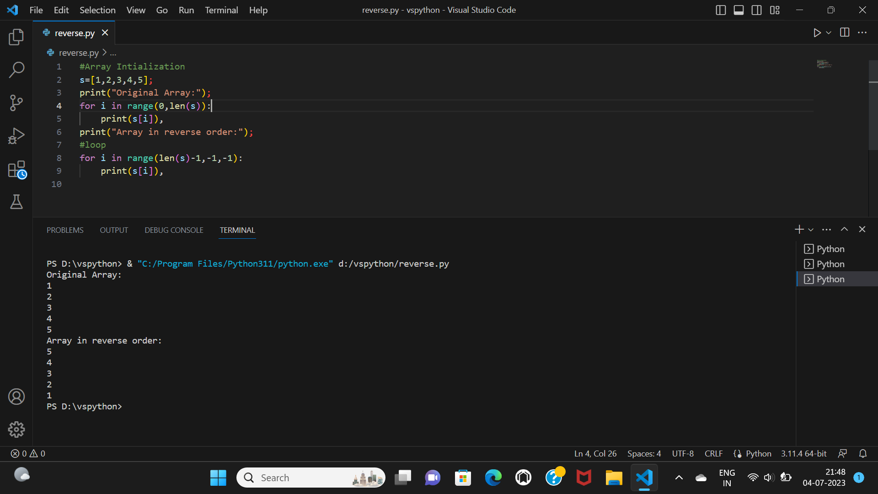Close the terminal panel
Viewport: 878px width, 494px height.
coord(862,229)
